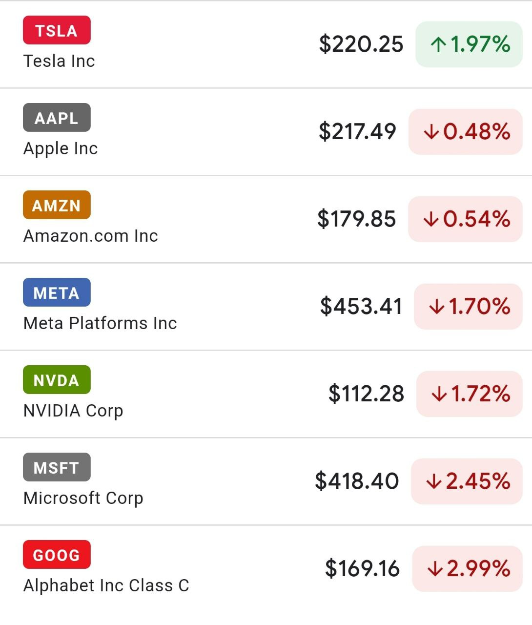Click the green NVDA ticker badge
This screenshot has width=532, height=625.
point(57,380)
